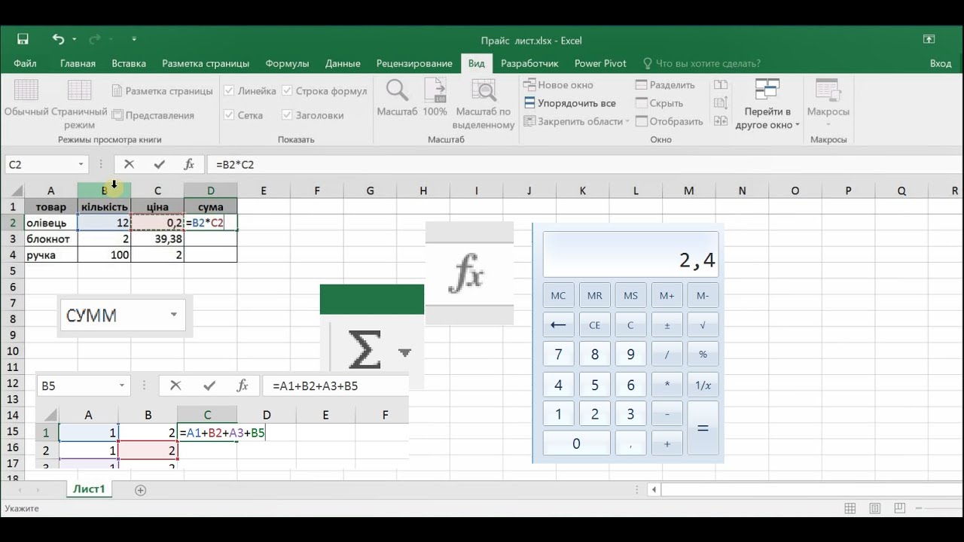The height and width of the screenshot is (542, 964).
Task: Expand Перейти в другое окно dropdown
Action: click(797, 126)
